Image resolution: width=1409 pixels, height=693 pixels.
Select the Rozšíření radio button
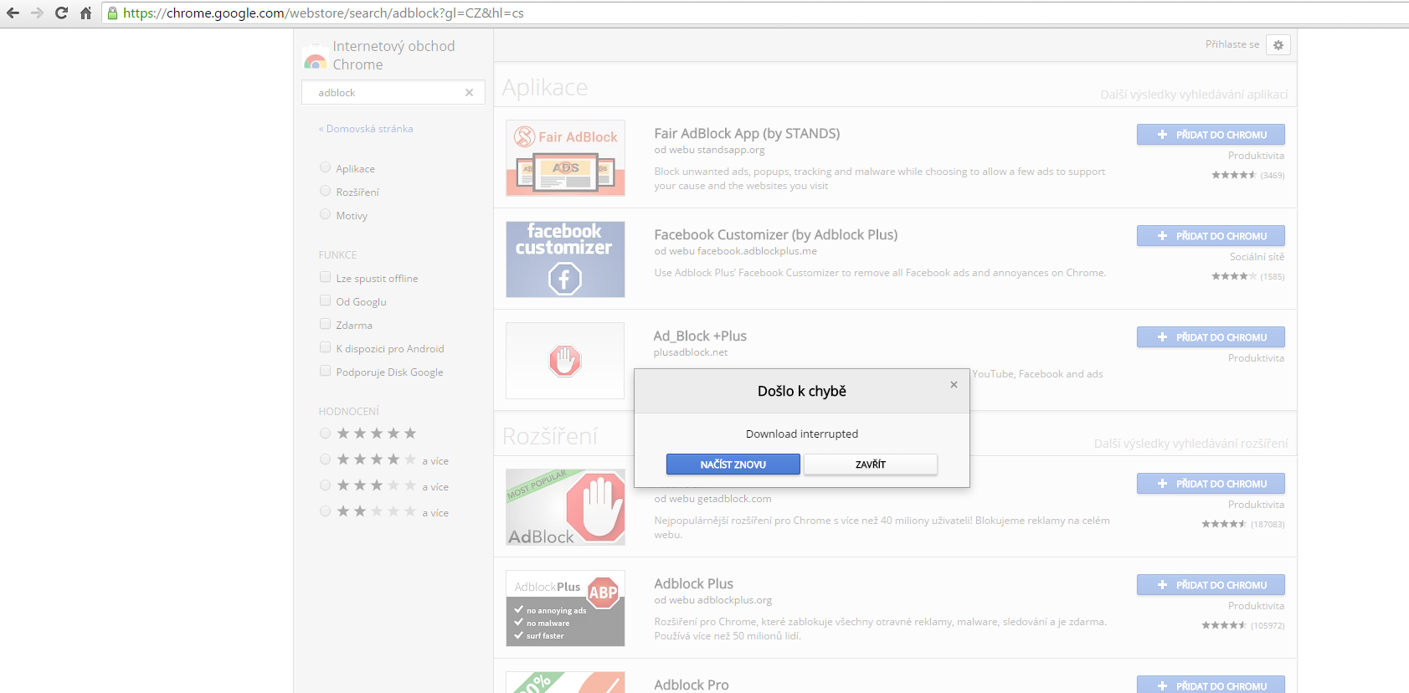325,191
